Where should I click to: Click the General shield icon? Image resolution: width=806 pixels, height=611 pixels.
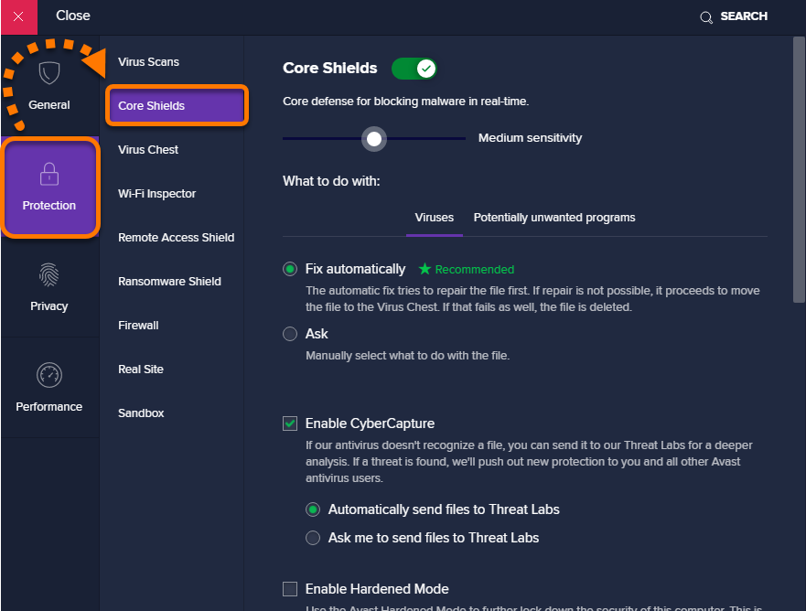click(x=49, y=73)
